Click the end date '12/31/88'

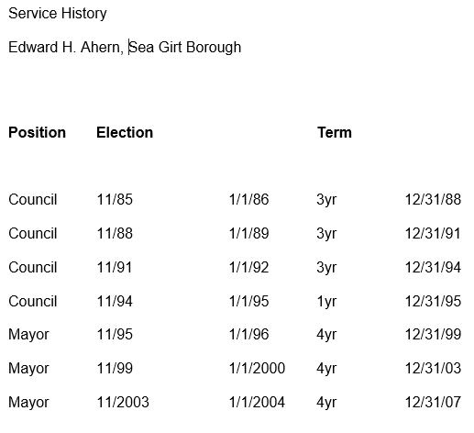click(433, 200)
